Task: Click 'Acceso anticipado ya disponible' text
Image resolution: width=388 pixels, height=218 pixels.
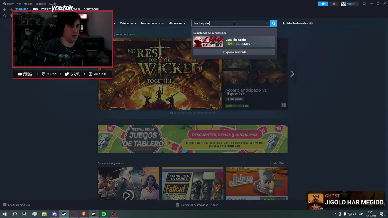Action: (246, 92)
